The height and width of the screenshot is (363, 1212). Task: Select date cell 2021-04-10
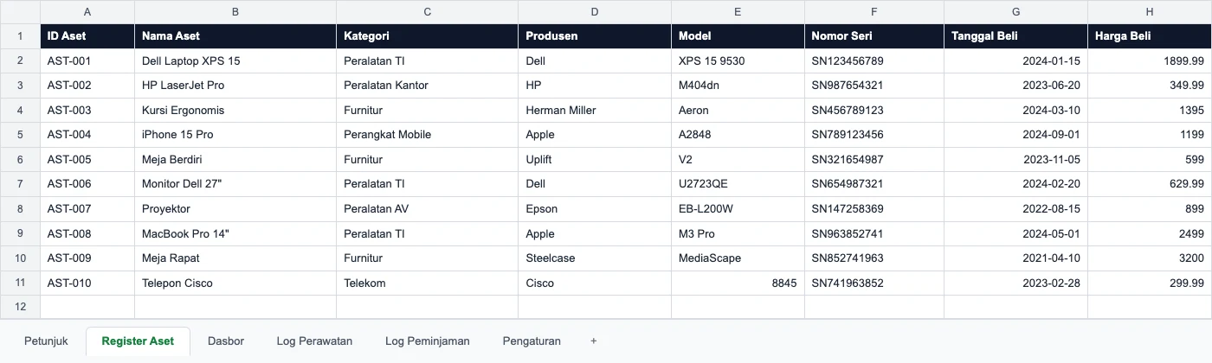point(1015,258)
